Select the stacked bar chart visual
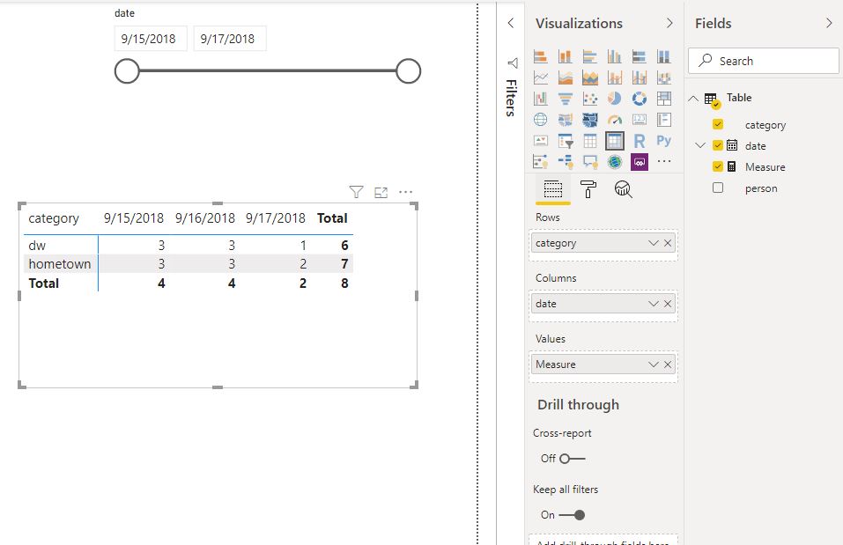 click(x=540, y=56)
